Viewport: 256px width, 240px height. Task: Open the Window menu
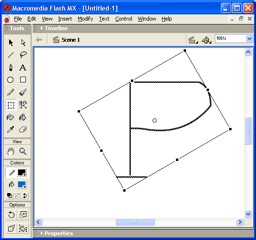(x=147, y=19)
